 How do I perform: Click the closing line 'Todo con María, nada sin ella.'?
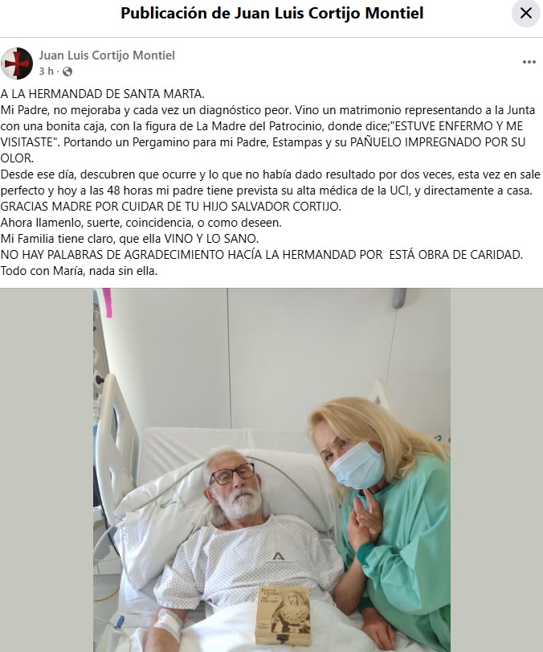tap(79, 271)
